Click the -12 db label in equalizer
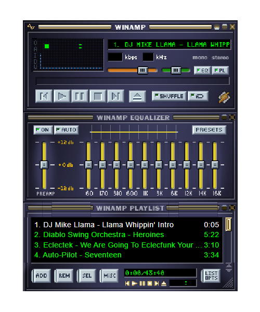This screenshot has height=312, width=260. coord(66,188)
